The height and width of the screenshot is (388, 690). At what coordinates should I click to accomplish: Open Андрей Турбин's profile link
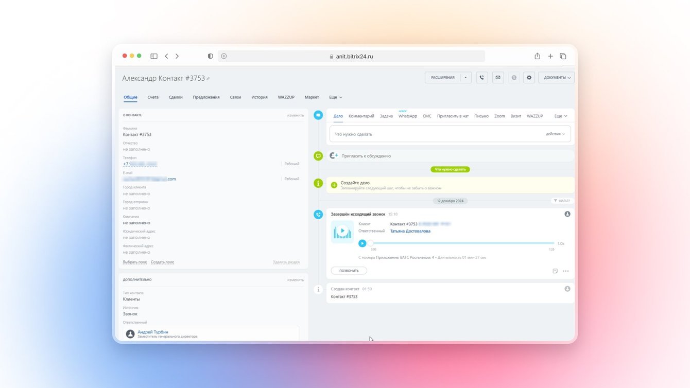click(153, 332)
